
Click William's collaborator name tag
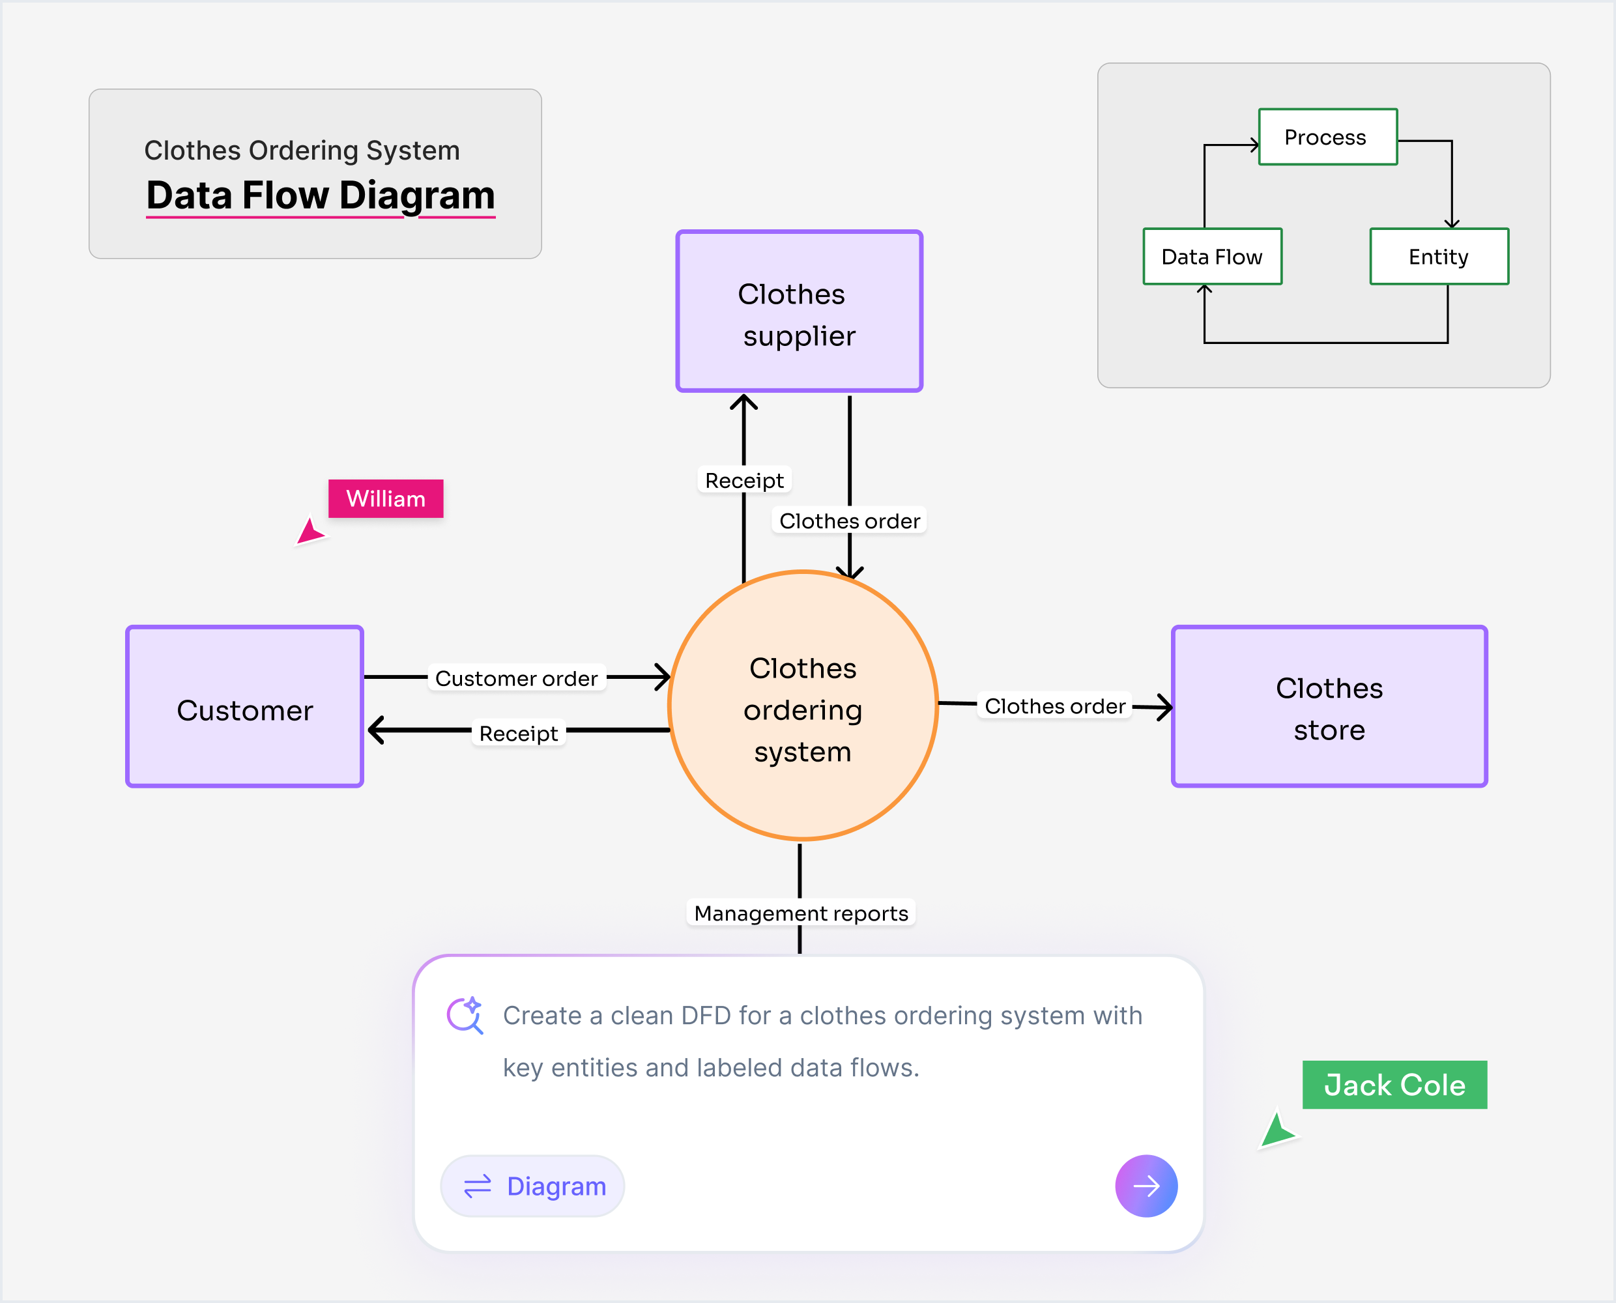coord(386,498)
